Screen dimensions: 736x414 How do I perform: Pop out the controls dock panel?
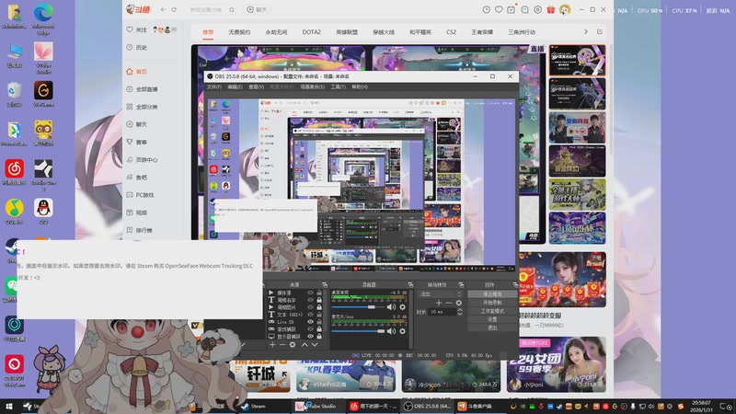tap(515, 285)
